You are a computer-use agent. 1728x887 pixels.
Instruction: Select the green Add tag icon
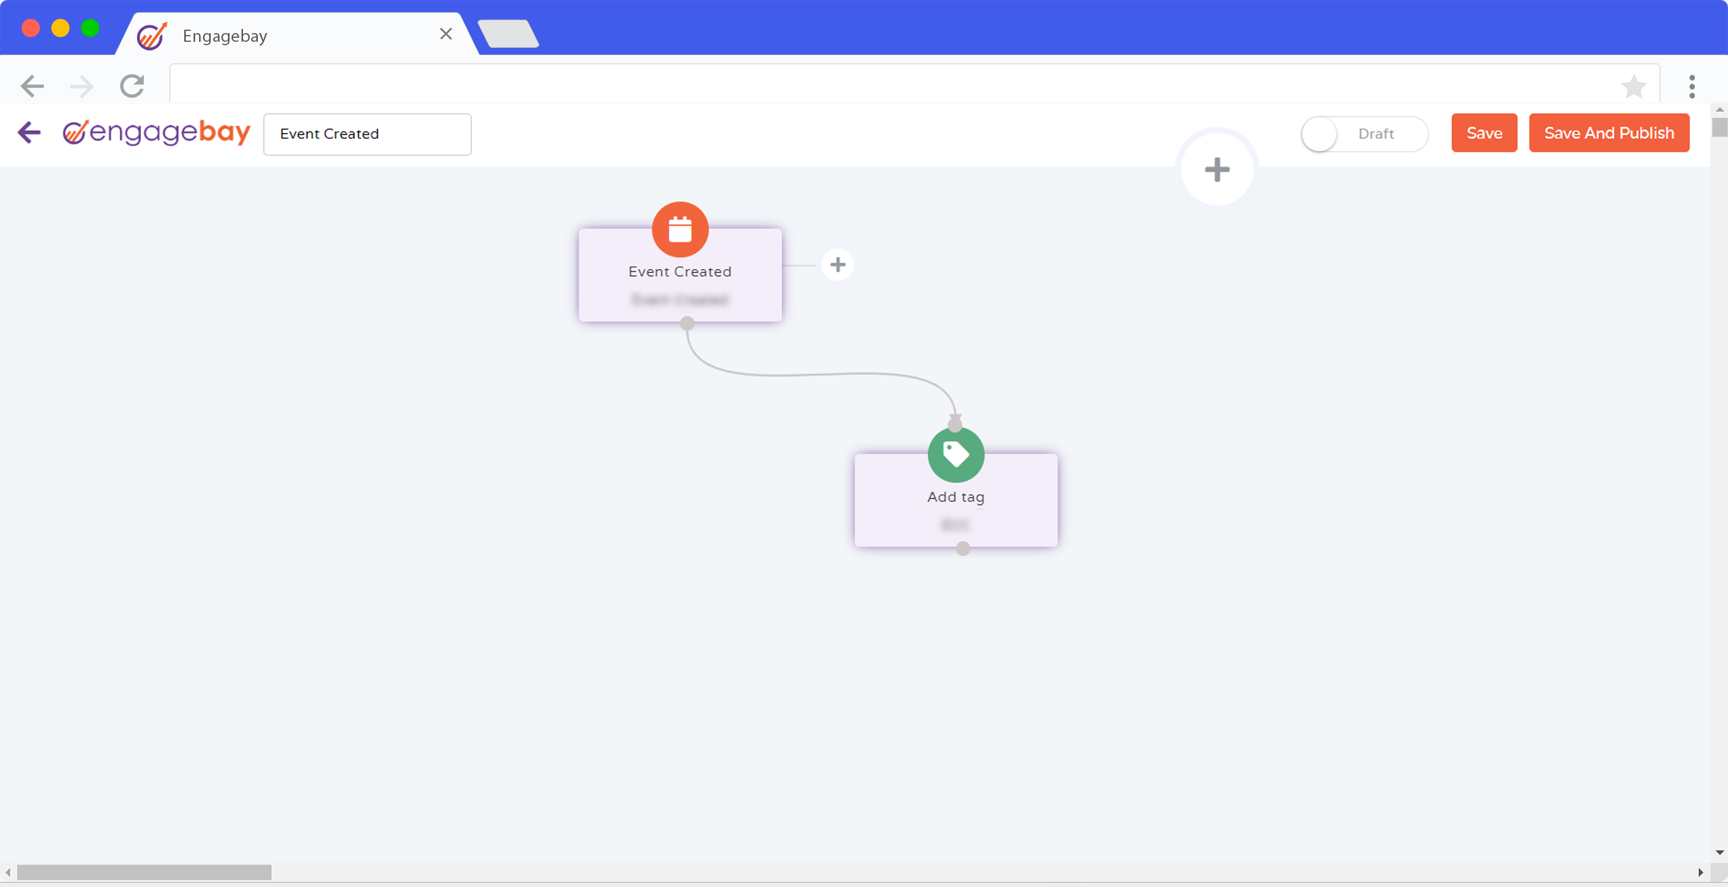click(x=956, y=455)
